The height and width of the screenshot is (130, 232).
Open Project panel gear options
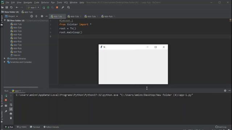pos(42,16)
